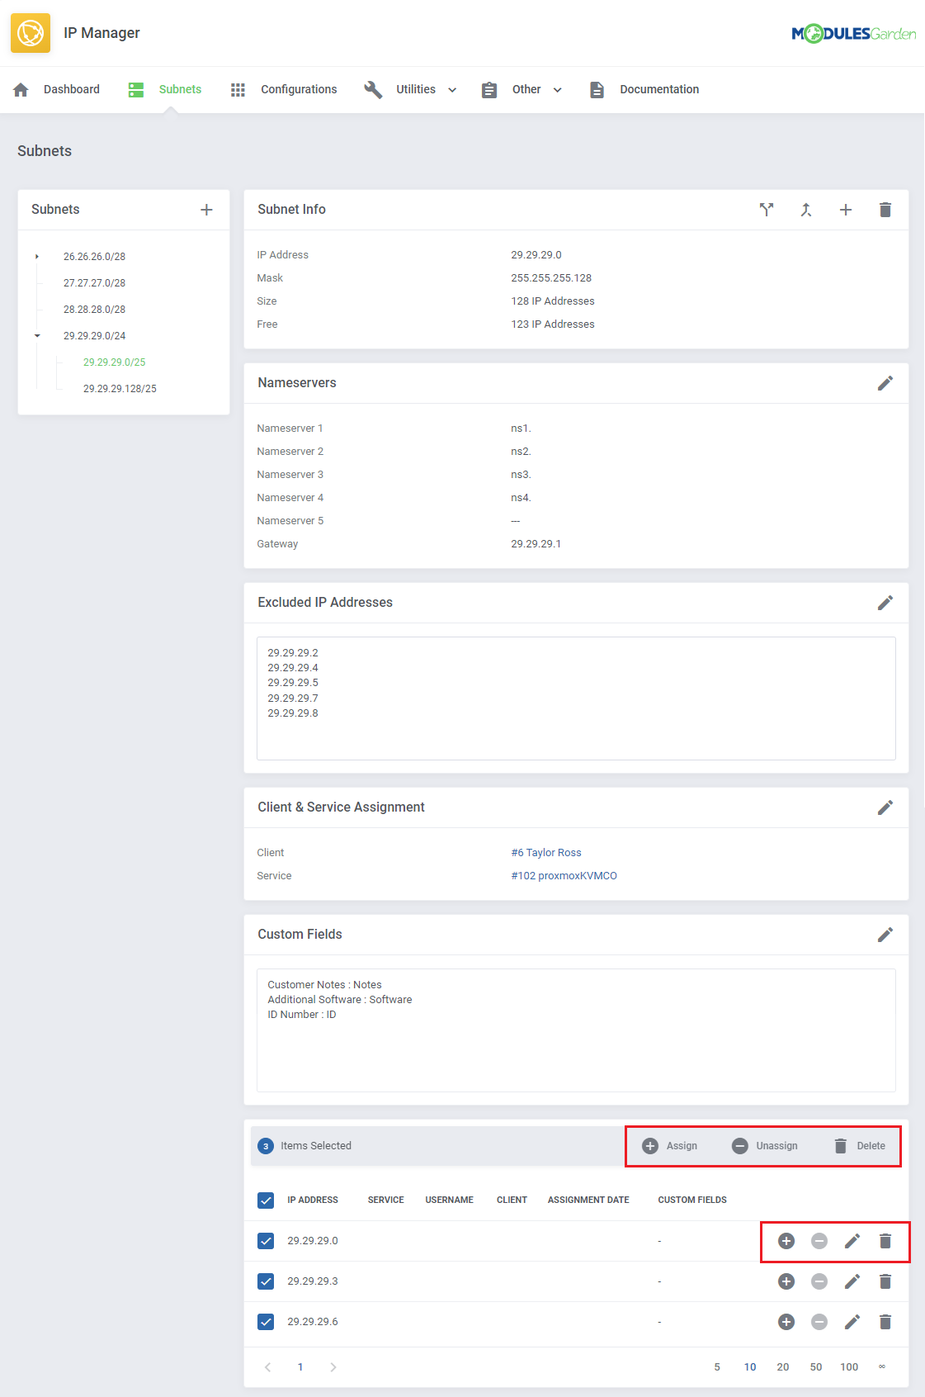Expand the 26.26.26.0/28 subnet tree node

tap(37, 257)
